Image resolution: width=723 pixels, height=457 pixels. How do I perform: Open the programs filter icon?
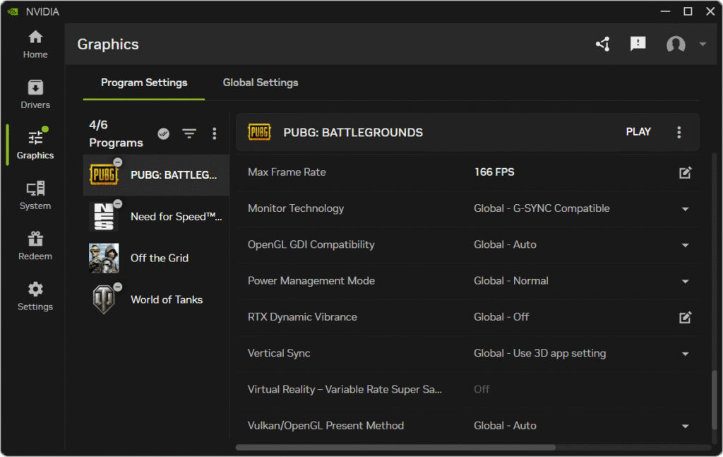[x=189, y=133]
